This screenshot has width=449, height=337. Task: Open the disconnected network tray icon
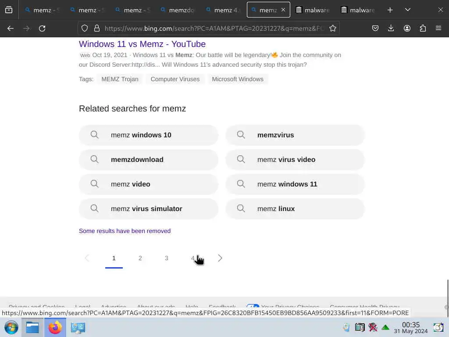(373, 327)
